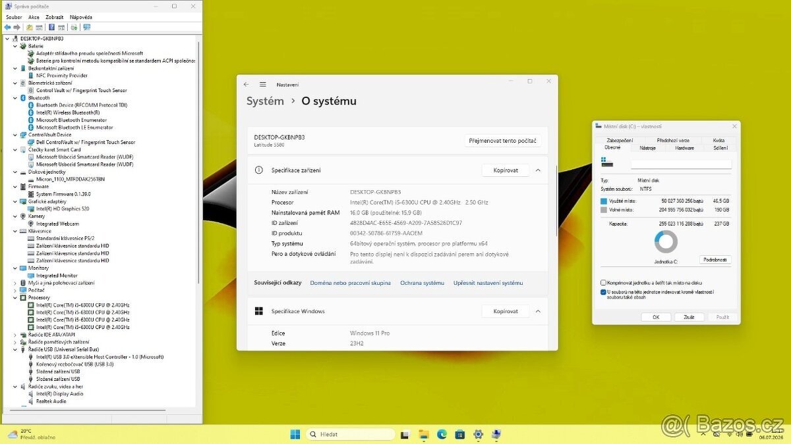Copy Windows specifications with Kopírovat button
Viewport: 791px width, 444px height.
(x=506, y=311)
